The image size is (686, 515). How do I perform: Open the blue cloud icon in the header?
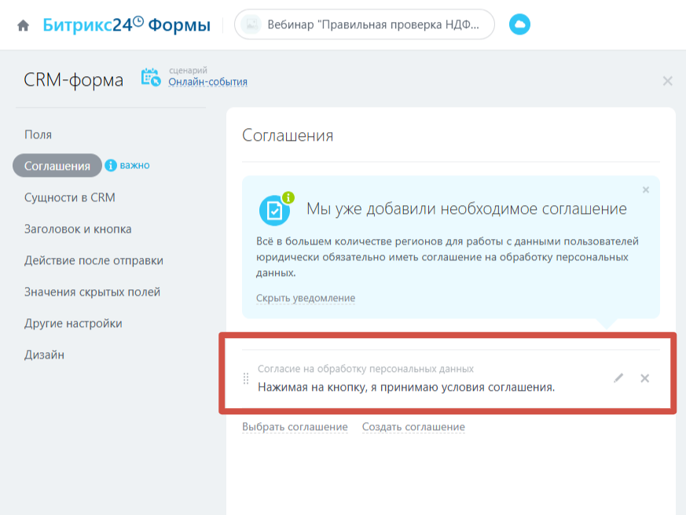point(519,24)
